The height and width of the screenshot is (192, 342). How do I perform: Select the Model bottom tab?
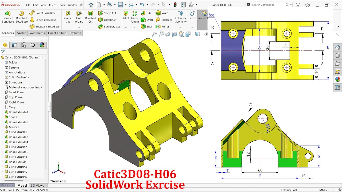click(22, 186)
